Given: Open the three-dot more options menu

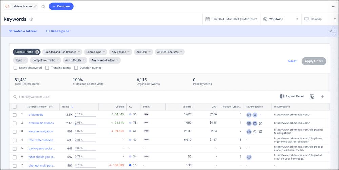Looking at the screenshot, I should click(x=334, y=7).
